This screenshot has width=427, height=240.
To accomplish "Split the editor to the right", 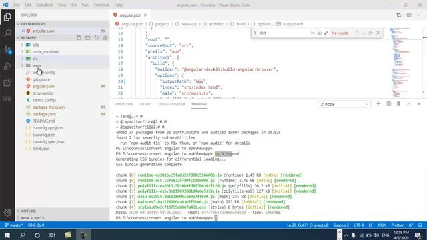I will coord(409,15).
